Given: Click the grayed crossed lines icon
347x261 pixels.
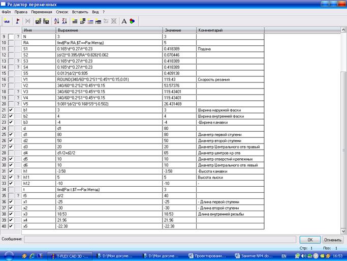Looking at the screenshot, I should [x=114, y=21].
